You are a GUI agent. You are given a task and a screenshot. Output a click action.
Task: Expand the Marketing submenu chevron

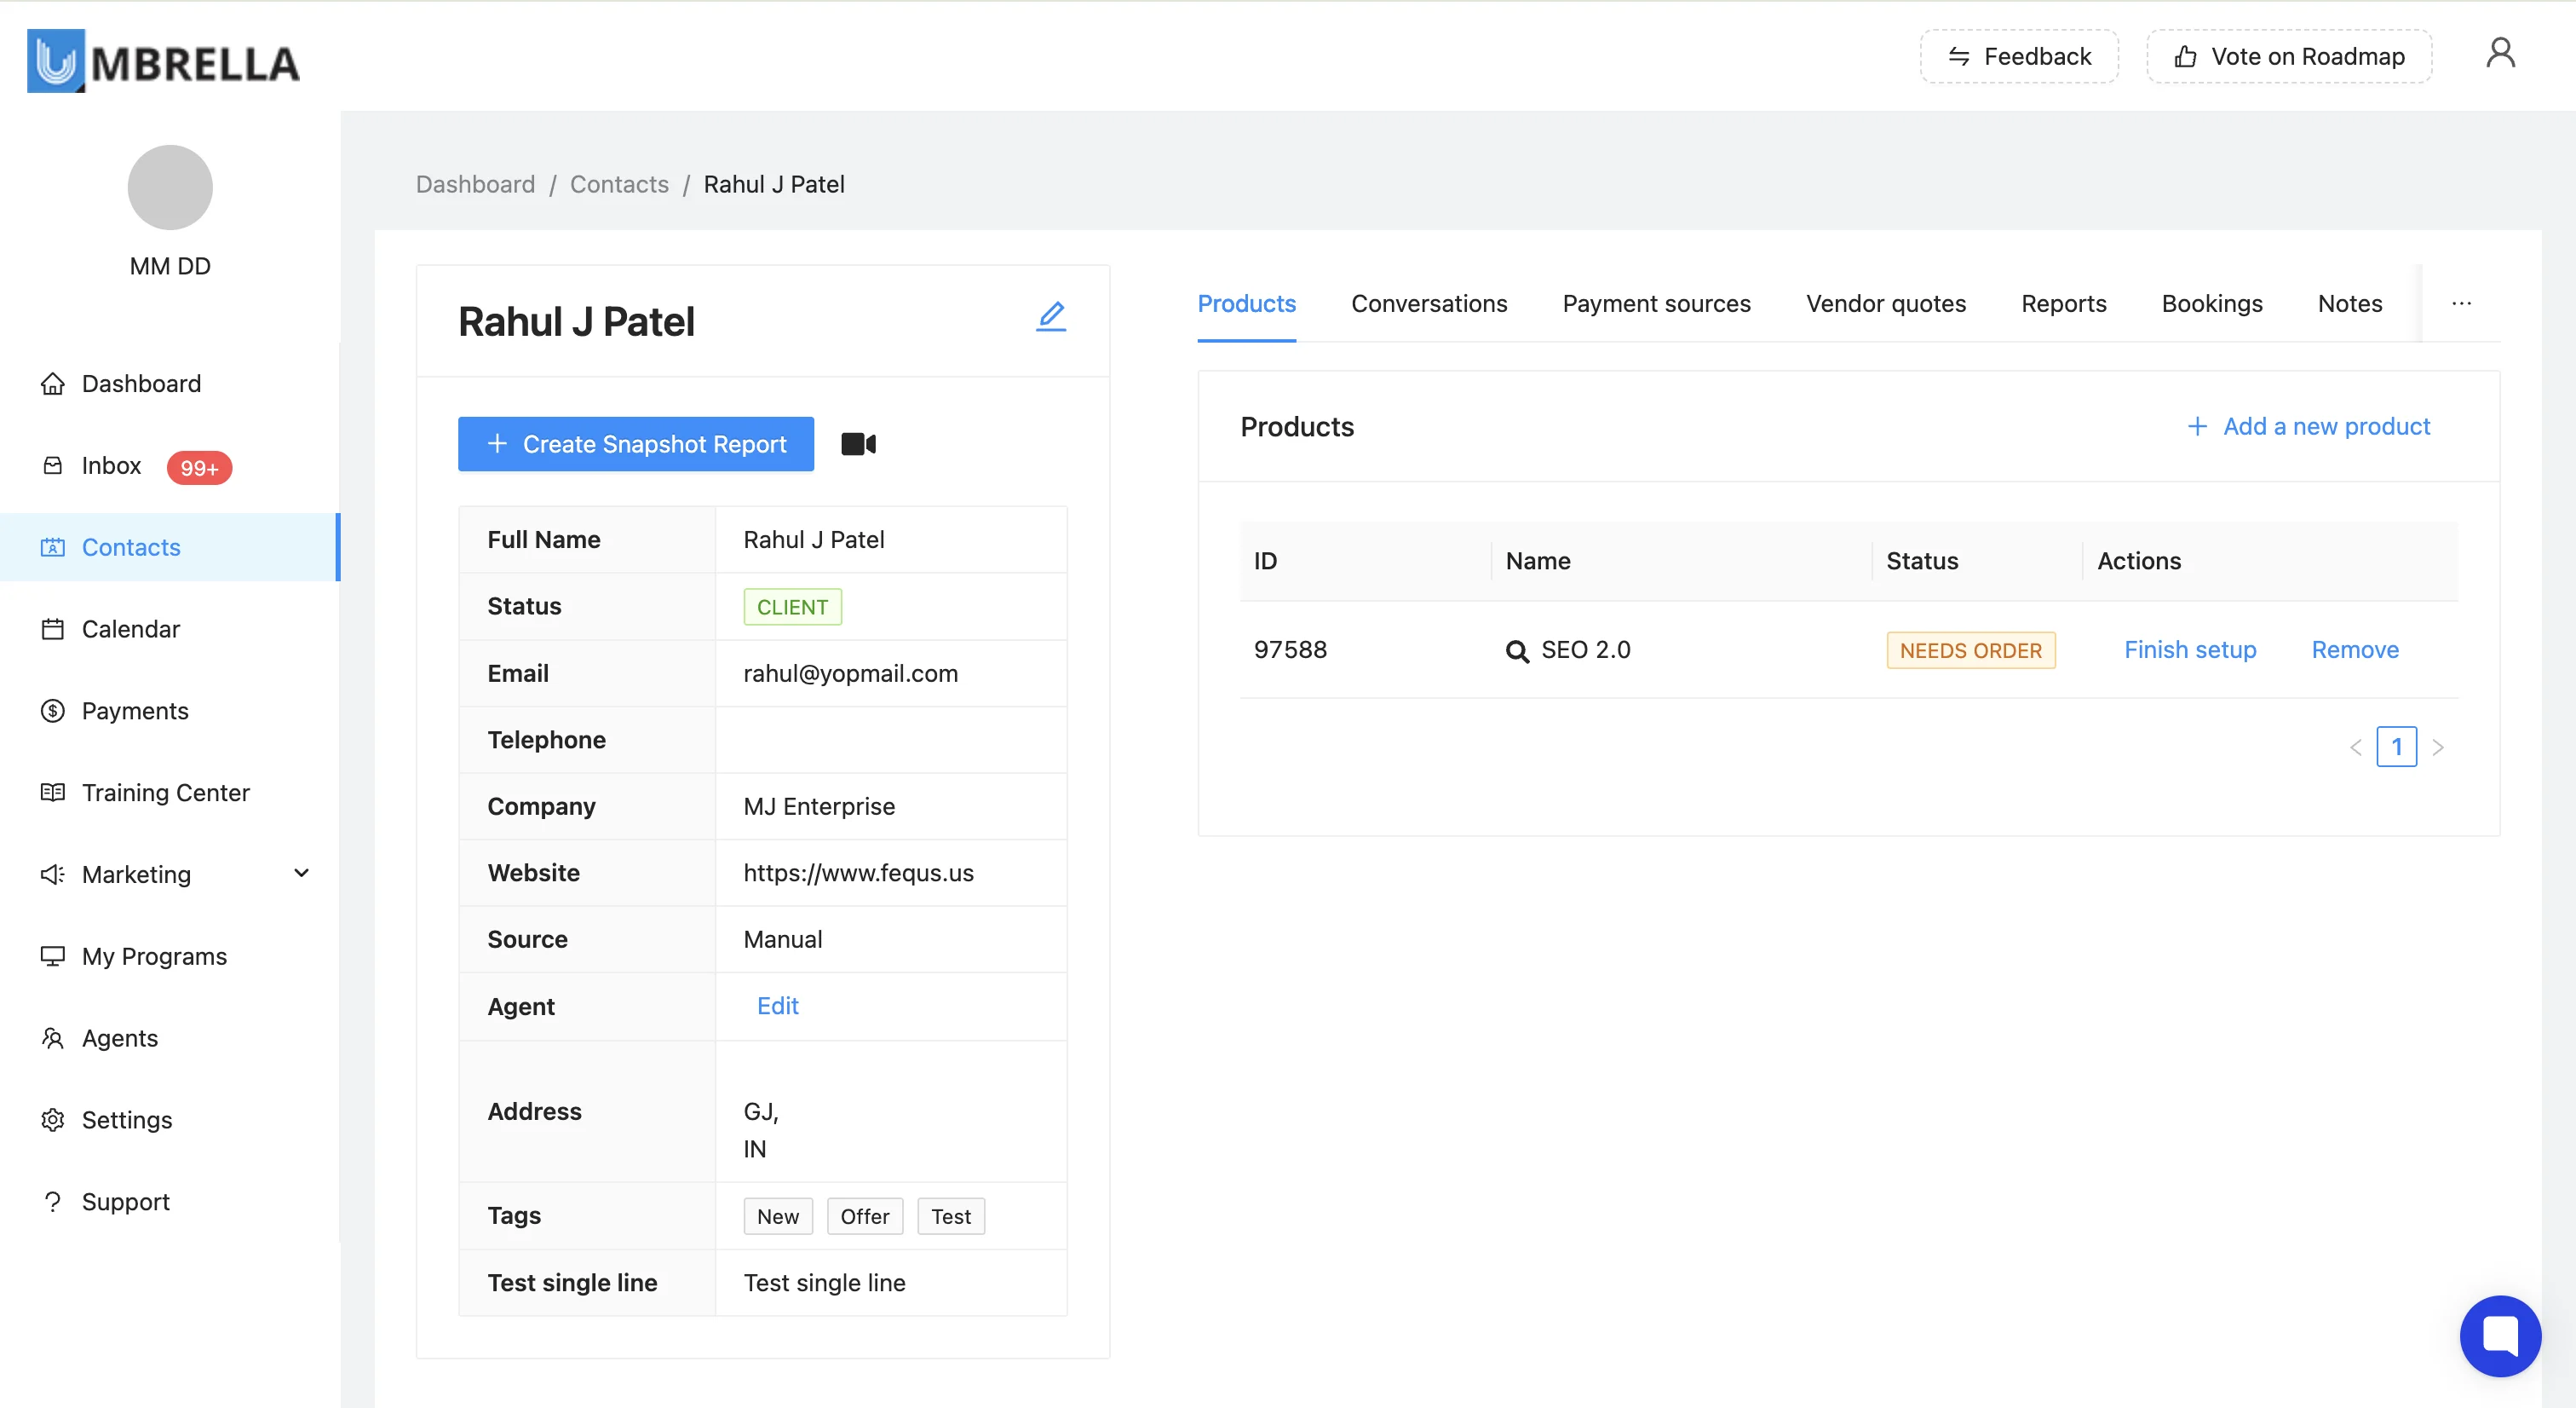(x=301, y=874)
